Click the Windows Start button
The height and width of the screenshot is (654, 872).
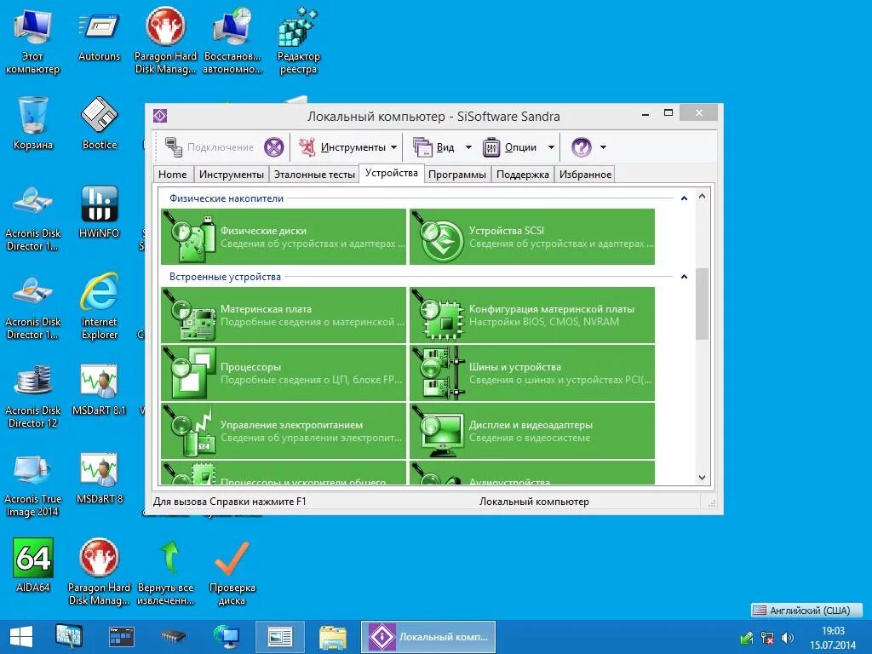pyautogui.click(x=21, y=637)
